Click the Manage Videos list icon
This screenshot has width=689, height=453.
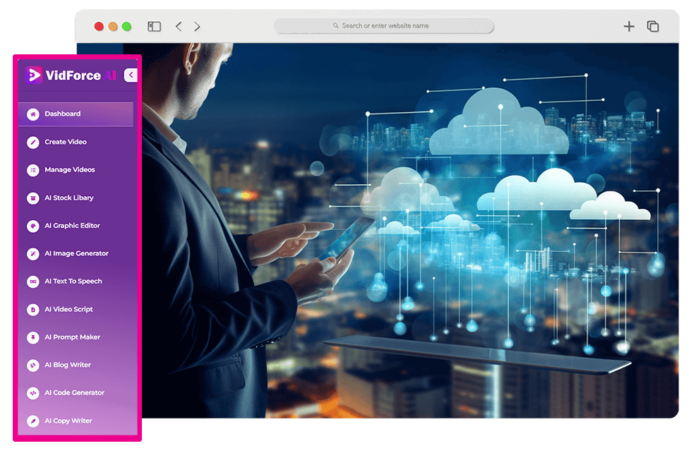tap(32, 170)
